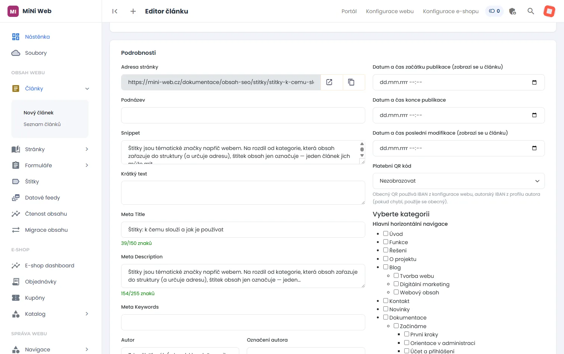Click the shield icon in top bar
564x354 pixels.
tap(512, 11)
